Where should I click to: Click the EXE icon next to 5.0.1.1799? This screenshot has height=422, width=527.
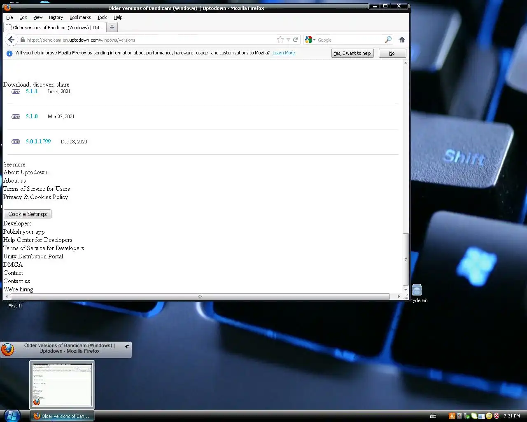point(16,142)
